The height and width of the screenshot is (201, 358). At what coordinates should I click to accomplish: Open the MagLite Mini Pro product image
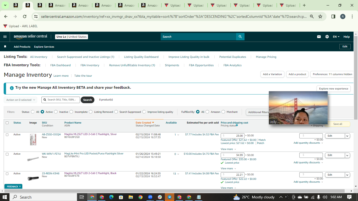coord(33,159)
